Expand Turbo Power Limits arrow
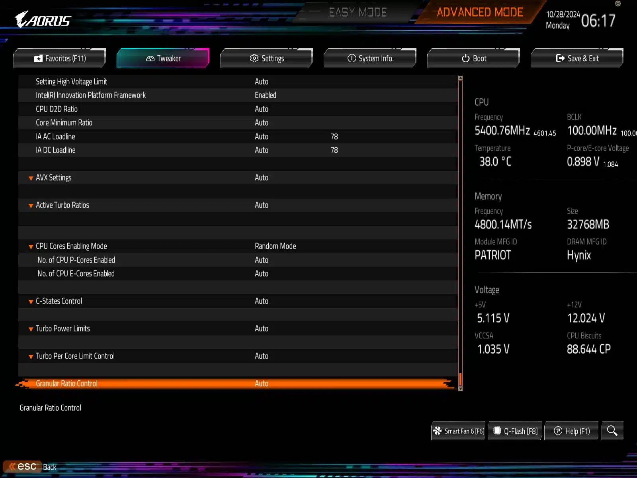The image size is (637, 478). pyautogui.click(x=31, y=329)
